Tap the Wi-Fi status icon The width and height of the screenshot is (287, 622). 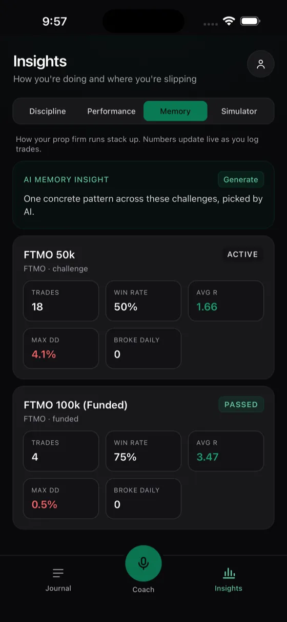coord(229,21)
